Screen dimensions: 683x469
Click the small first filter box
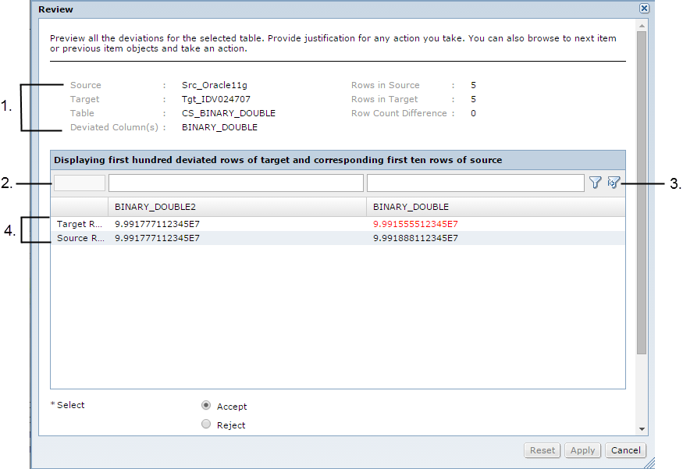click(79, 183)
